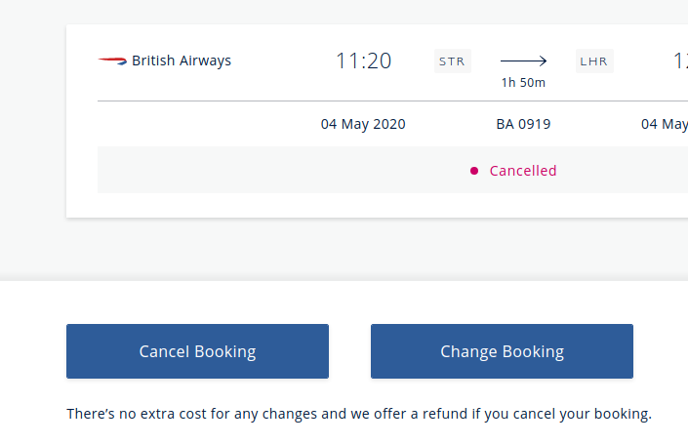Viewport: 688px width, 444px height.
Task: Click the Cancelled status text
Action: point(523,171)
